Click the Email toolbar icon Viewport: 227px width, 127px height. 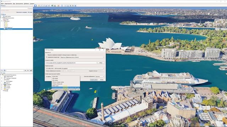65,6
